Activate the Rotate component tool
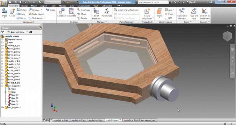Screen dimensions: 236x125 [x=82, y=18]
